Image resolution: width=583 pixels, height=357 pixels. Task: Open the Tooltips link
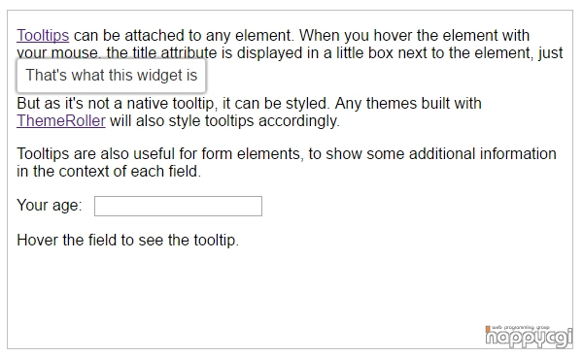coord(43,36)
